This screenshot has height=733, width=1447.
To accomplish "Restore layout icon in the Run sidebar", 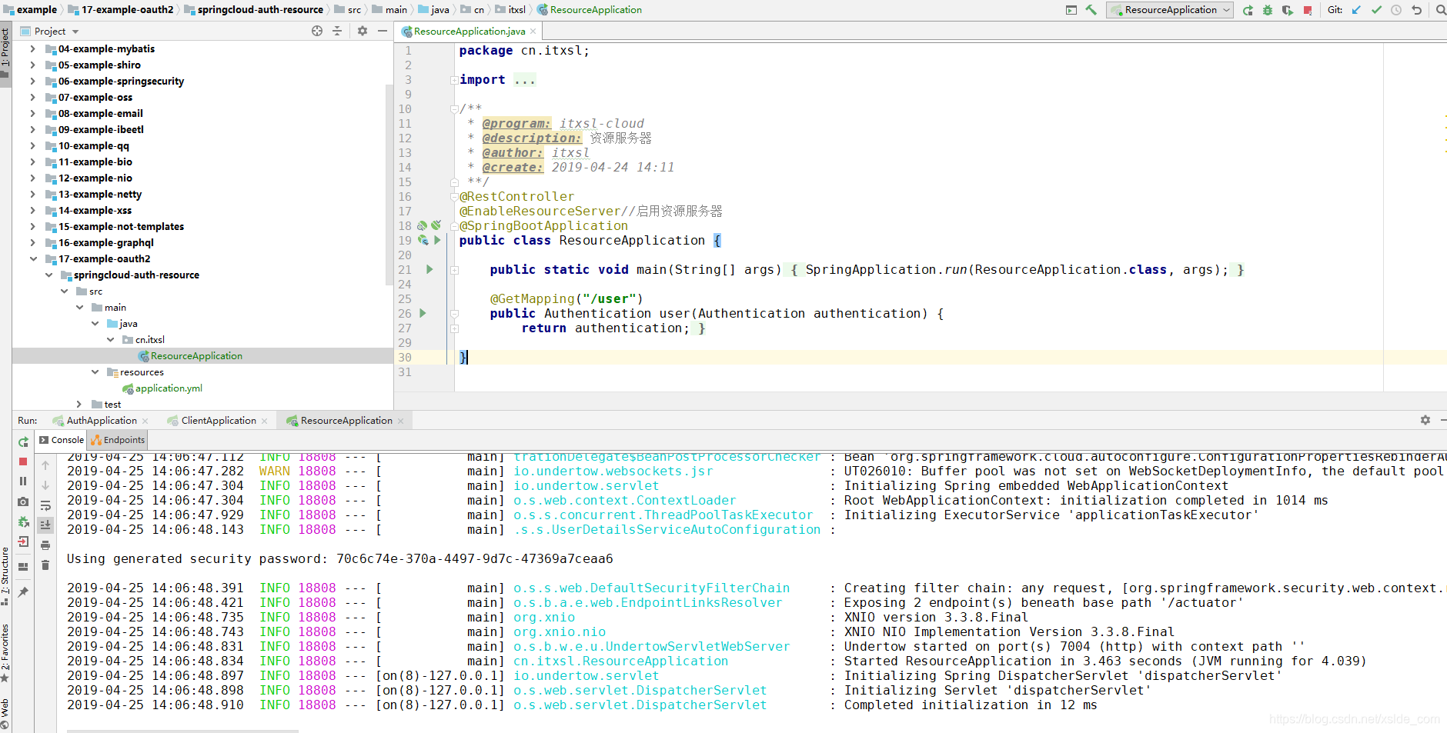I will click(23, 566).
